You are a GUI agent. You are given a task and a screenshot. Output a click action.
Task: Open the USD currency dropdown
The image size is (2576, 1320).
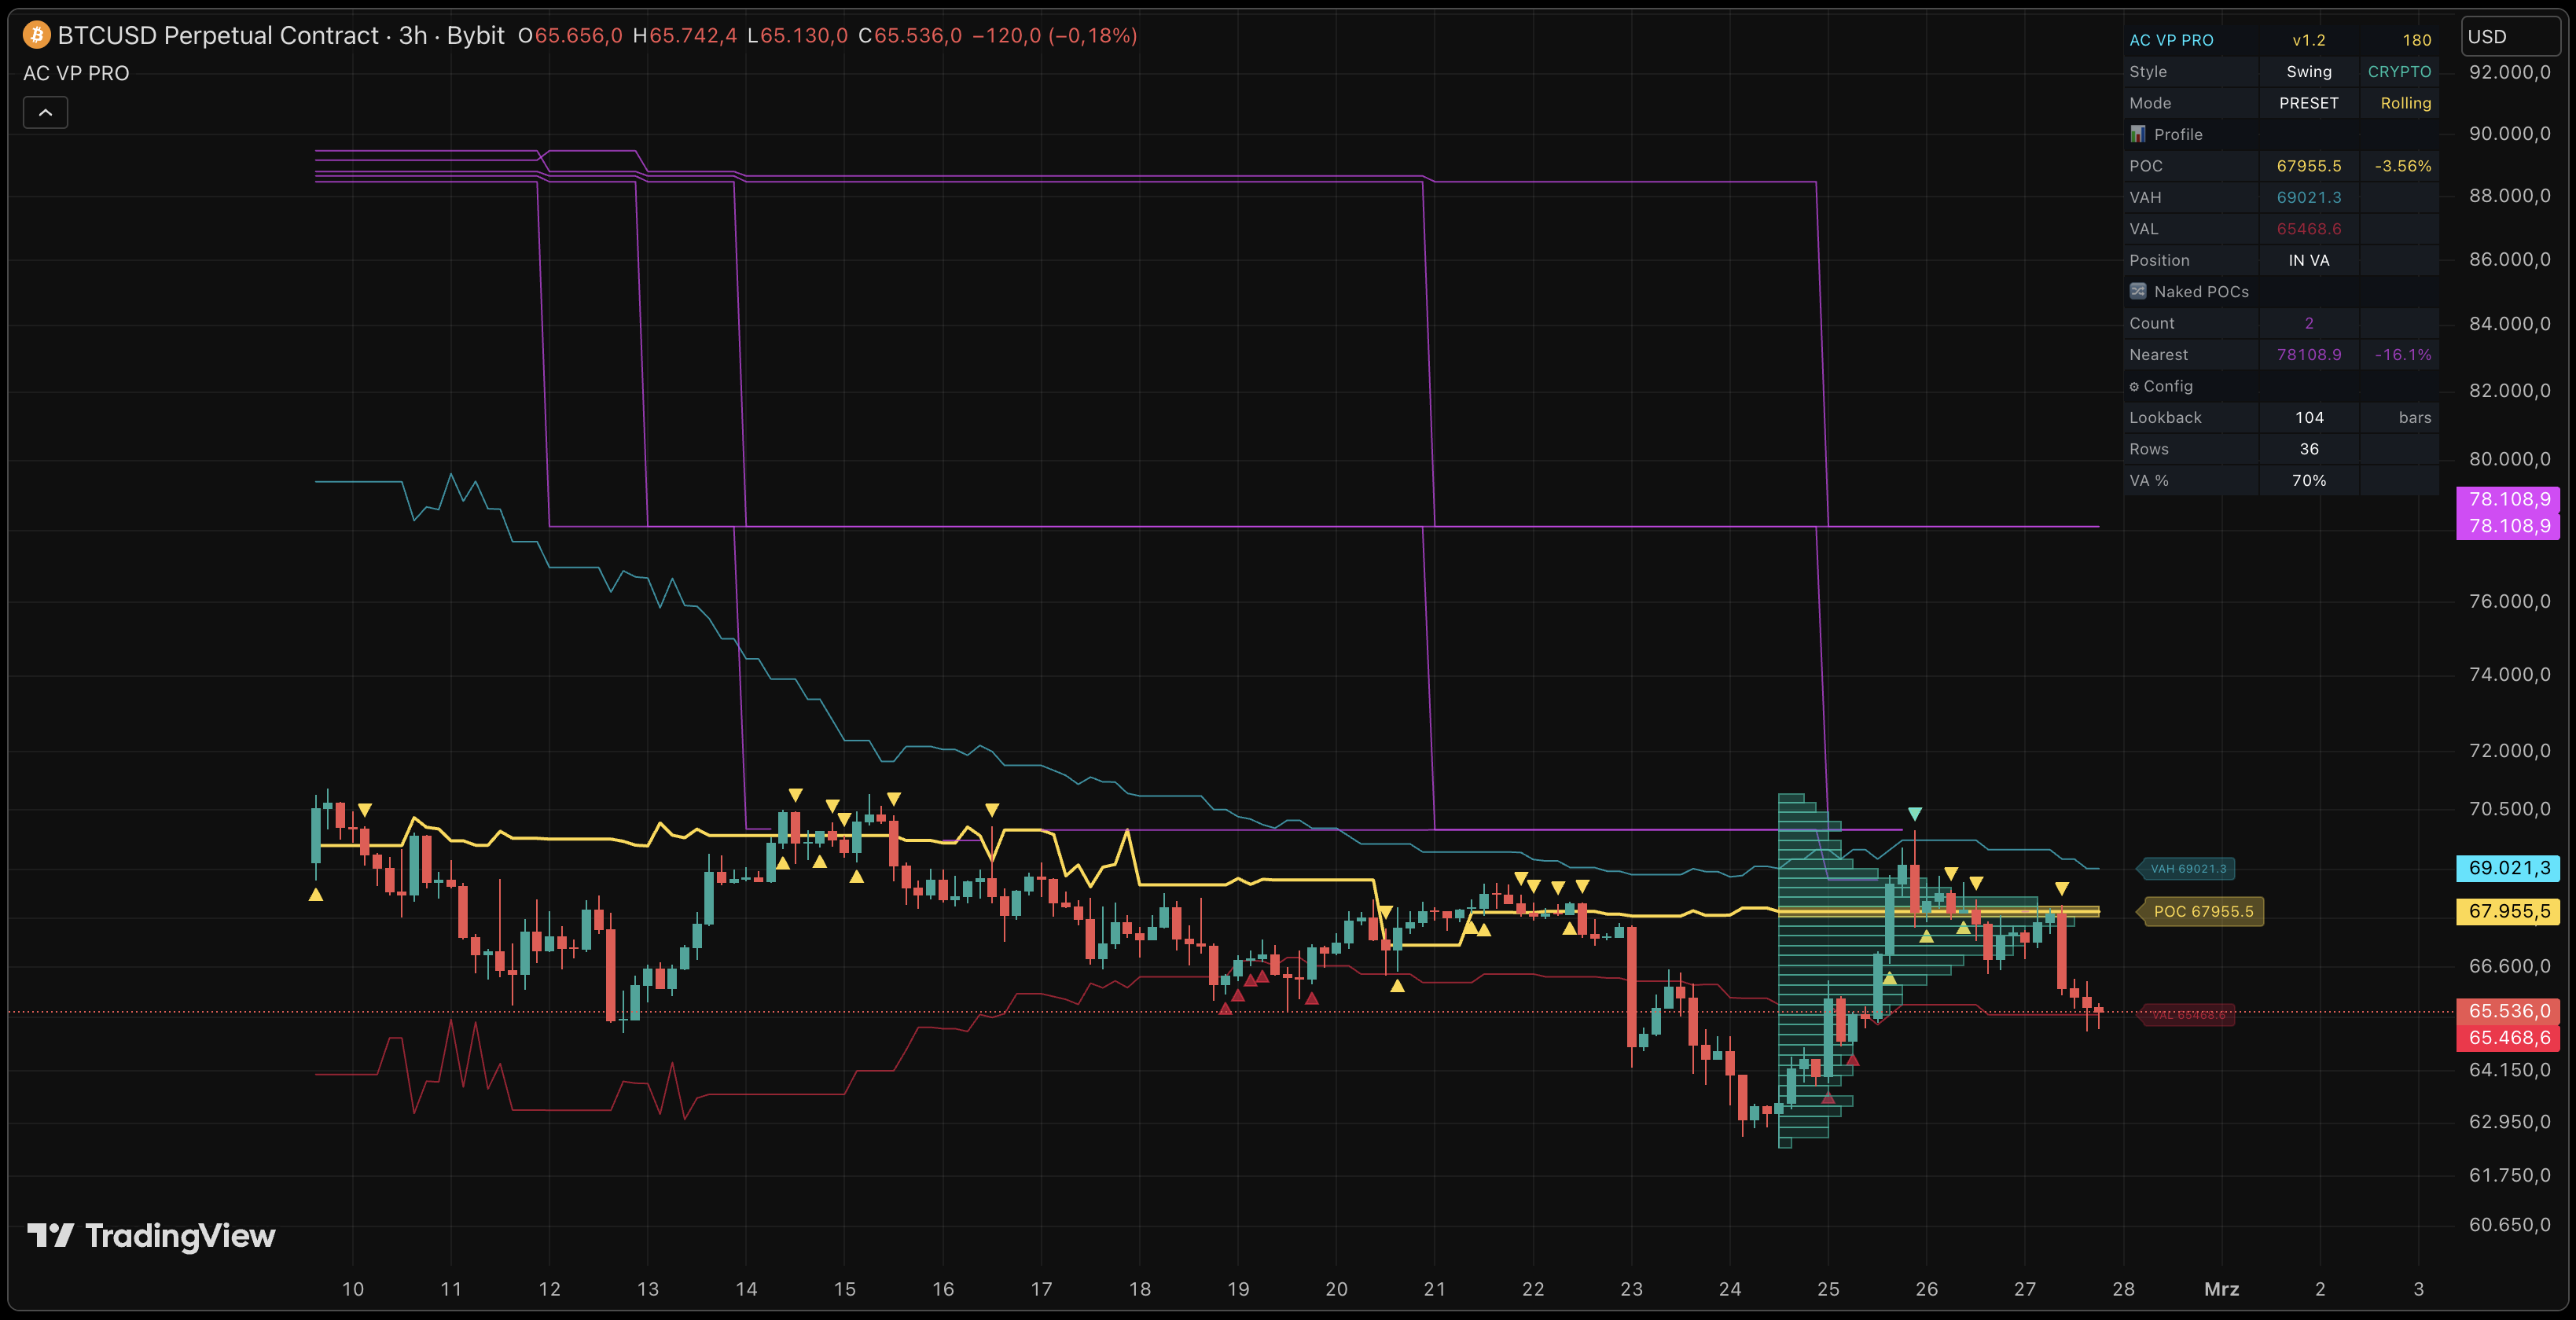(2510, 36)
